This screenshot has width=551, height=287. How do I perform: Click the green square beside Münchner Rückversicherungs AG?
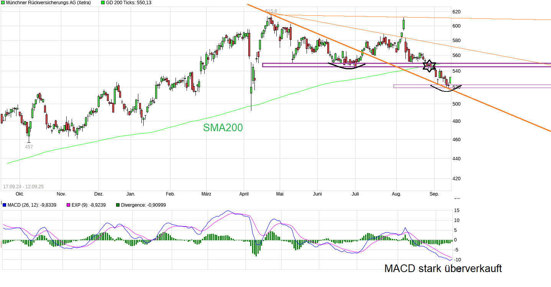[3, 3]
